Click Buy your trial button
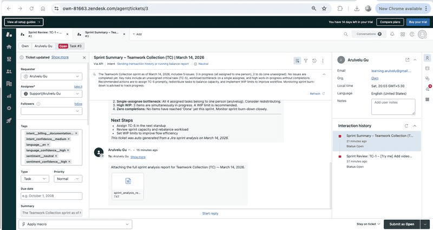 pyautogui.click(x=418, y=22)
